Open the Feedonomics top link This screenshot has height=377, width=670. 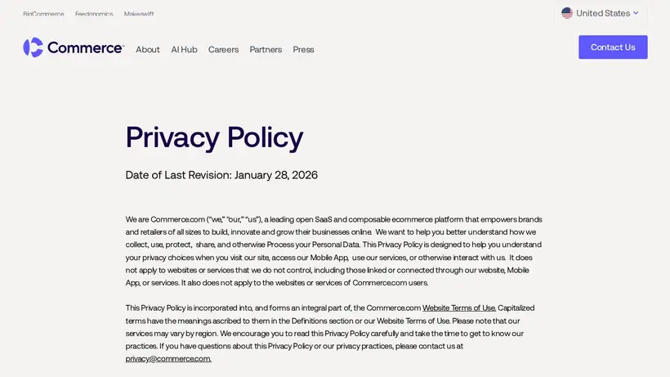[94, 14]
